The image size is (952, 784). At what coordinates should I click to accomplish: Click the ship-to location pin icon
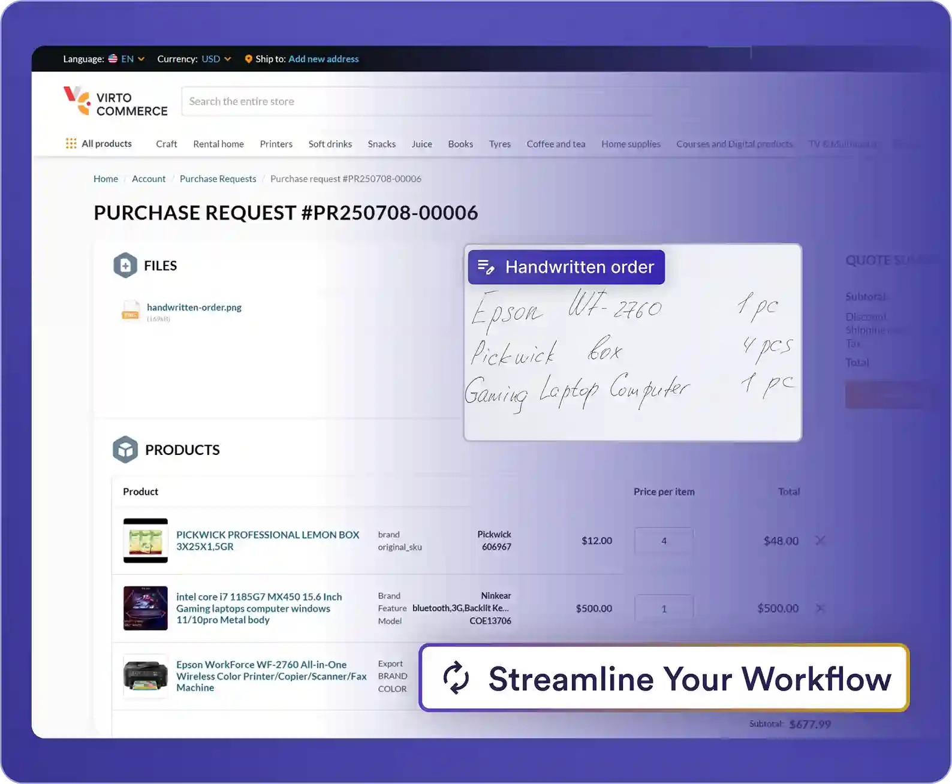click(248, 59)
